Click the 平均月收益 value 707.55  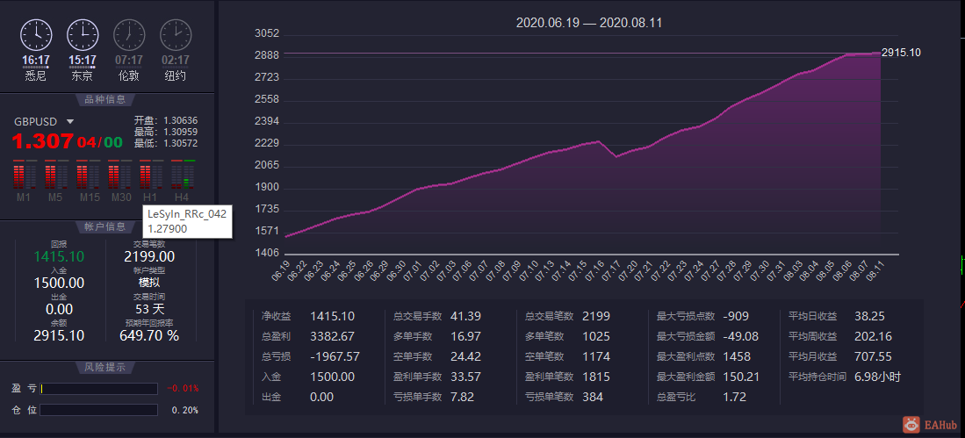click(873, 356)
